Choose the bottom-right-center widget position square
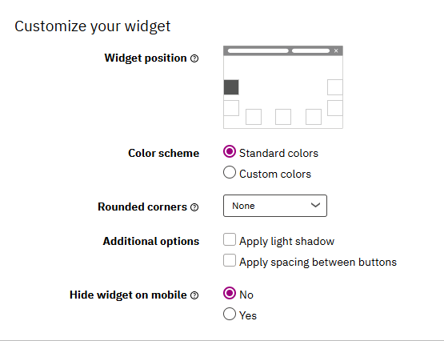 click(314, 117)
